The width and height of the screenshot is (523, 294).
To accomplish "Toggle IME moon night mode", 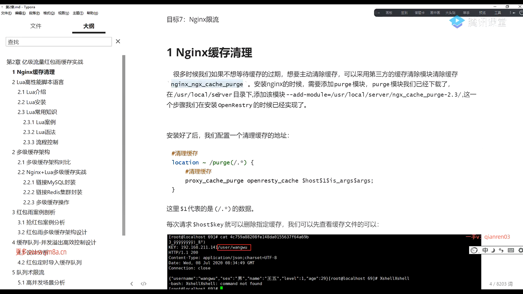I will [493, 250].
